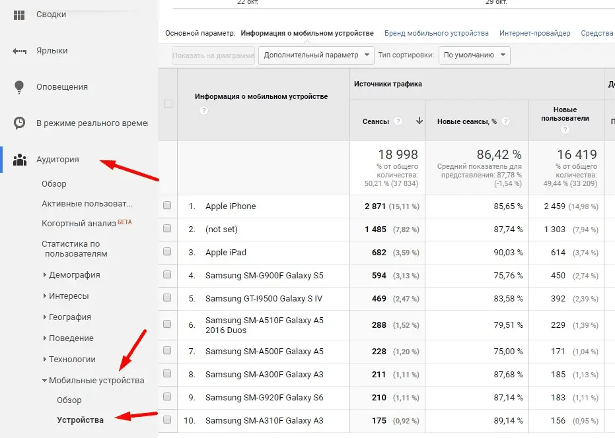Switch to Бренд мобильного устройства dimension
This screenshot has height=438, width=615.
(x=437, y=33)
